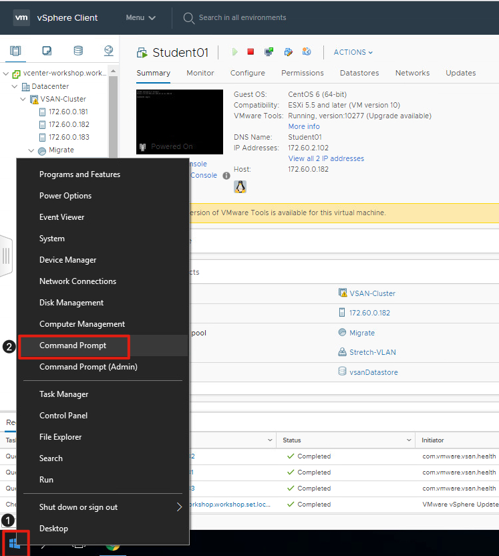Select Command Prompt from the context menu
Image resolution: width=499 pixels, height=556 pixels.
tap(73, 345)
